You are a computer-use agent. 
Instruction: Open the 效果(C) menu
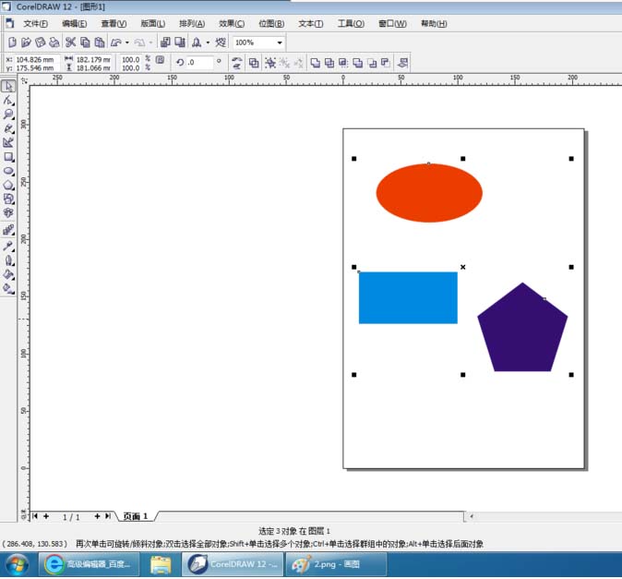click(232, 23)
